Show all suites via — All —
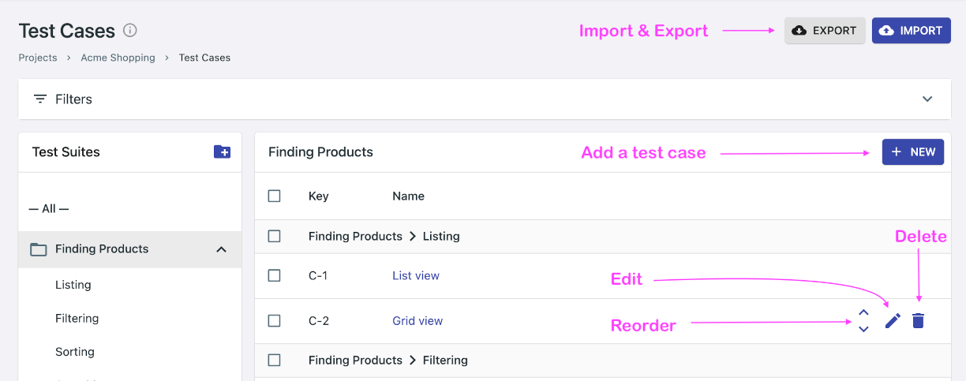This screenshot has width=966, height=381. 49,209
